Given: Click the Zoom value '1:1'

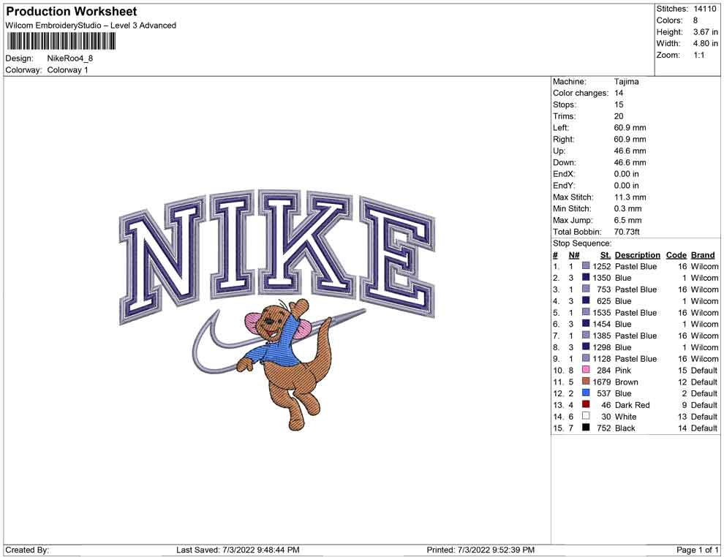Looking at the screenshot, I should (698, 55).
